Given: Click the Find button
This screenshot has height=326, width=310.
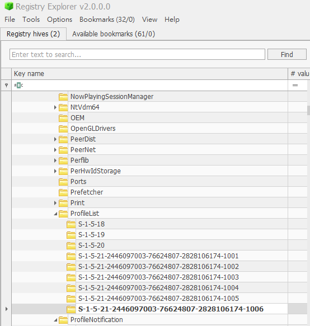Looking at the screenshot, I should 287,54.
